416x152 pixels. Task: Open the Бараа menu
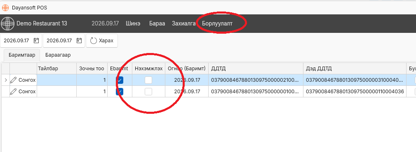(x=157, y=23)
